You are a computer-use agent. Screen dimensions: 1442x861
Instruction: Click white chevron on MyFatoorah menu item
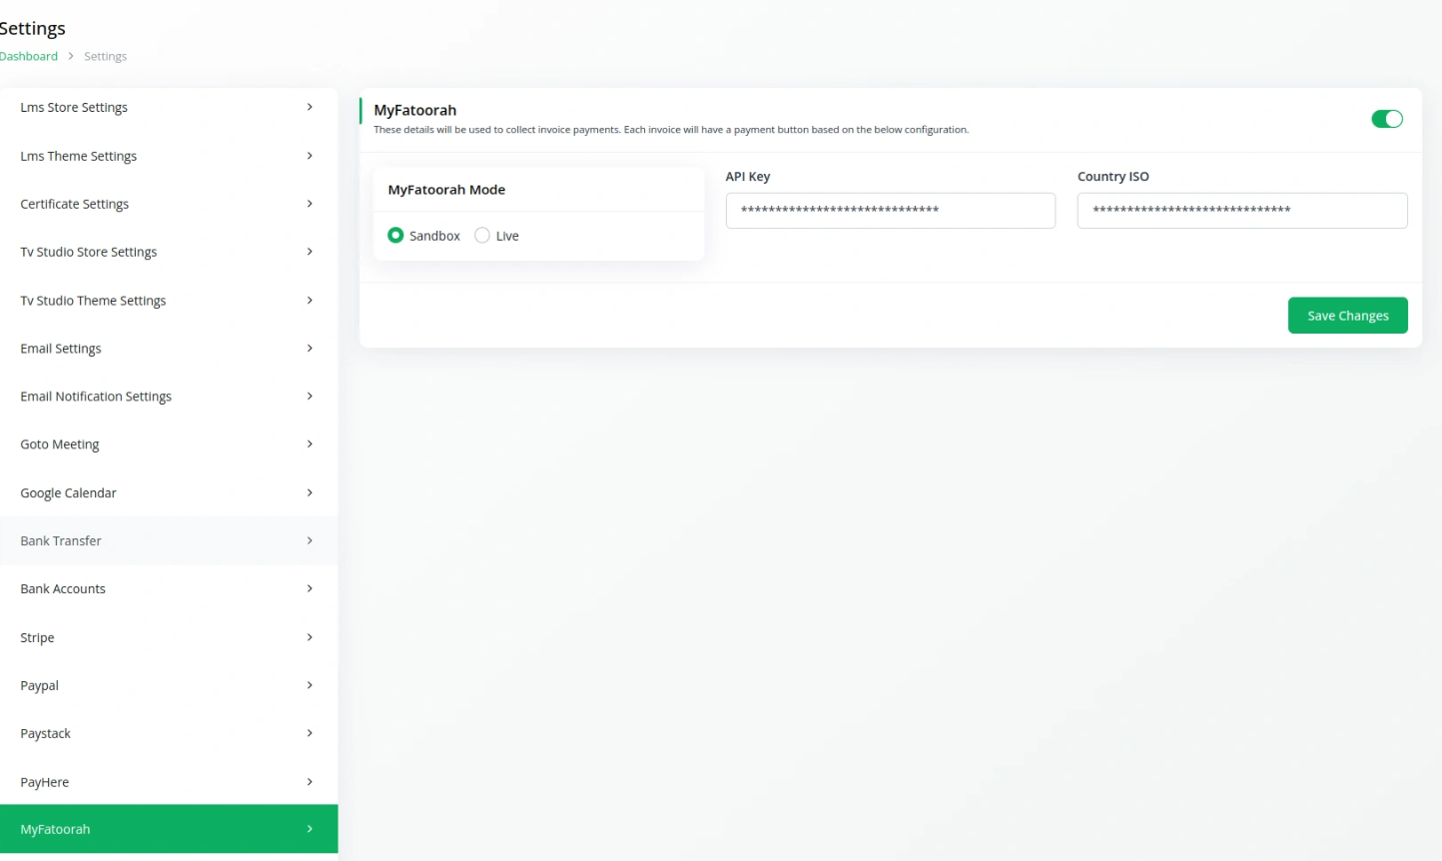[310, 829]
